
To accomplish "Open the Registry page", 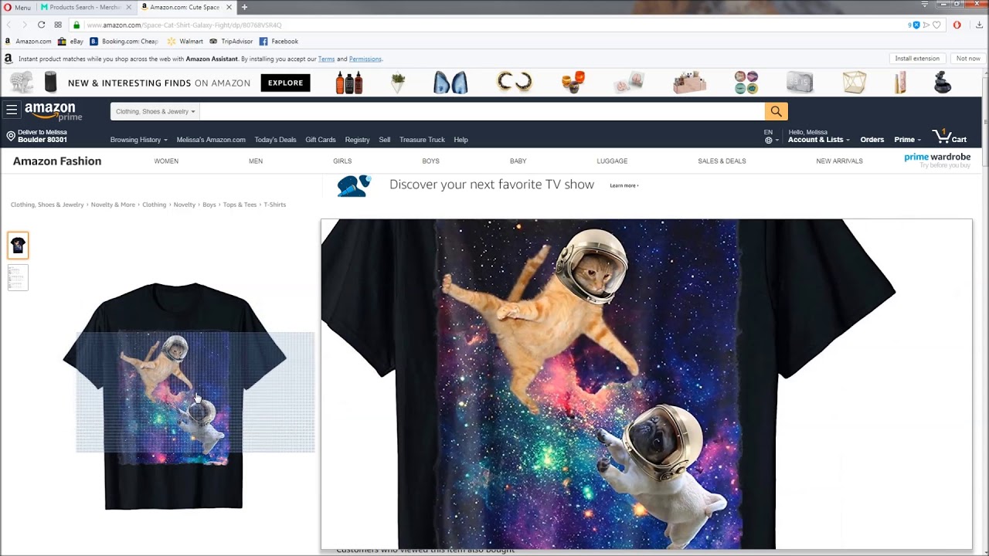I will point(357,140).
